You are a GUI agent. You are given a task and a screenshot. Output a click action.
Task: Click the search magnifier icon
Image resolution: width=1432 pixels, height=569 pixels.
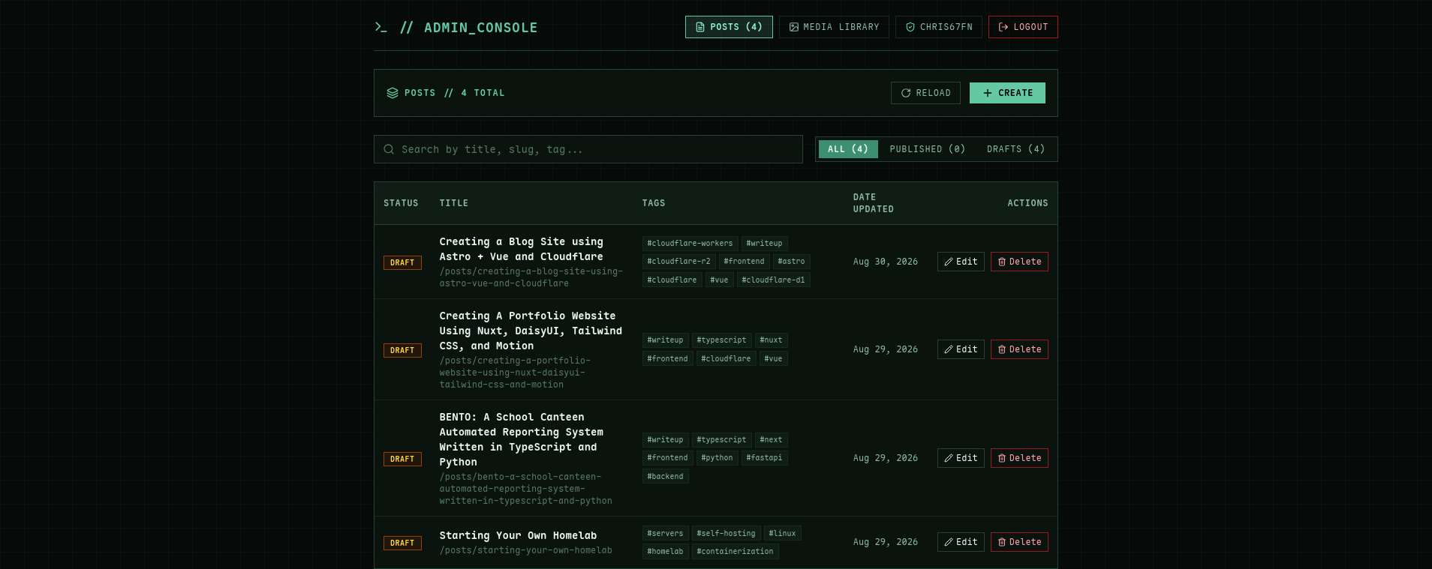389,149
